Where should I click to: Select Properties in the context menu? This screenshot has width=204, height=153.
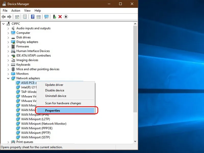[53, 110]
